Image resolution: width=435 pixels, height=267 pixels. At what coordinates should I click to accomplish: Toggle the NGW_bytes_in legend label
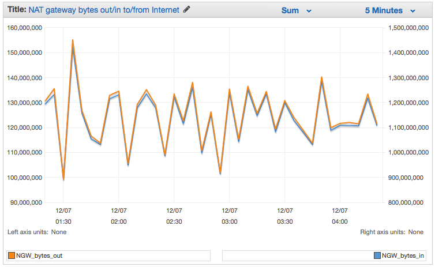pos(403,255)
